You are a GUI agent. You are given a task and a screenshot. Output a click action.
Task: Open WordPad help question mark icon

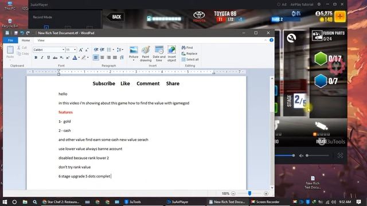point(271,40)
